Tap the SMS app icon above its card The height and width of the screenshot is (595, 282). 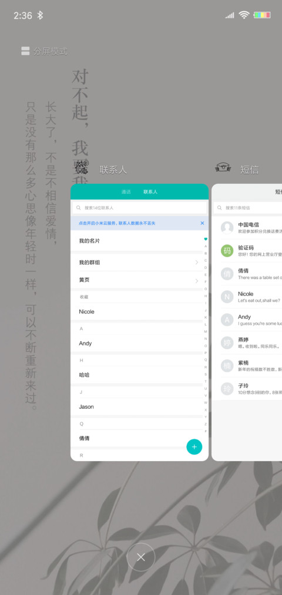tap(223, 168)
